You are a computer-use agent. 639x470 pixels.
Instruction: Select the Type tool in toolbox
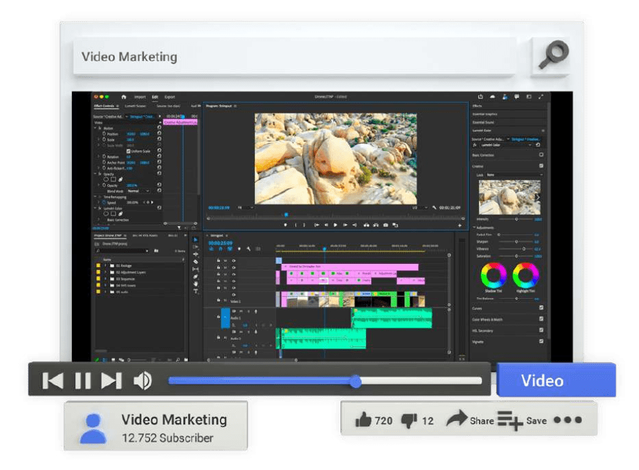(196, 291)
